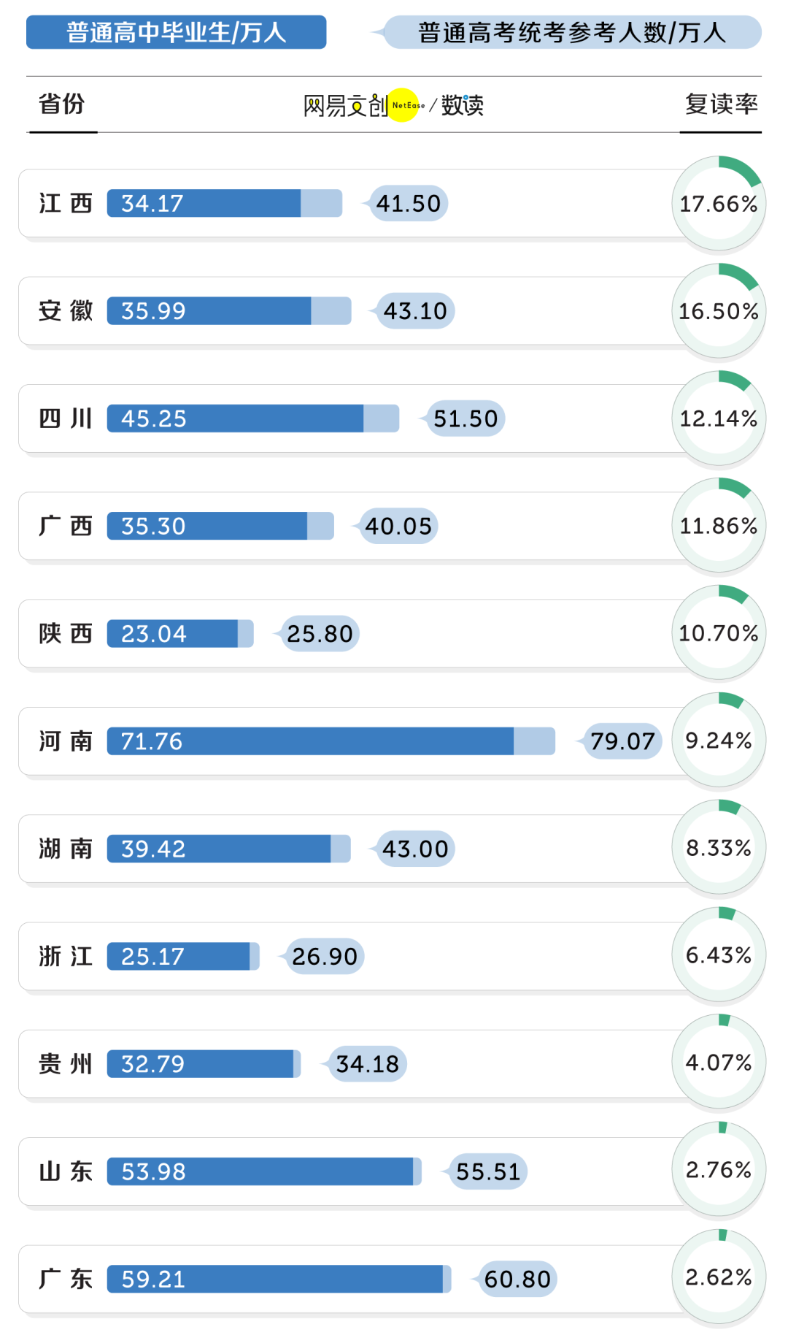Click the 普通高中毕业生/万人 legend label
The width and height of the screenshot is (788, 1335).
coord(176,33)
